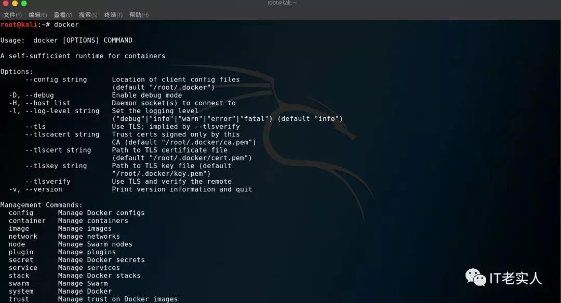Click the '--tlsverify' option
The width and height of the screenshot is (561, 303).
[48, 182]
